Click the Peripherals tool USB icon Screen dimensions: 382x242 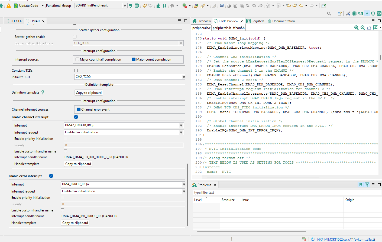point(367,14)
